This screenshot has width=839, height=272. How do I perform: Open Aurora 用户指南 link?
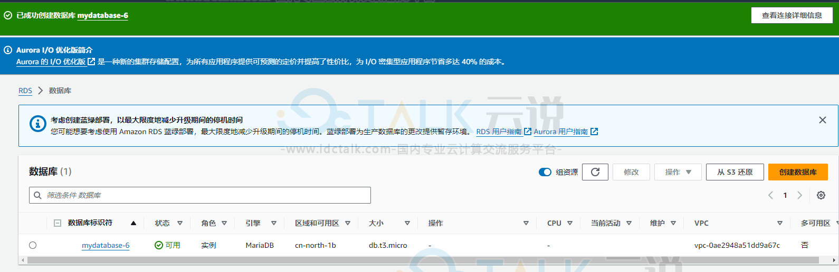tap(561, 132)
